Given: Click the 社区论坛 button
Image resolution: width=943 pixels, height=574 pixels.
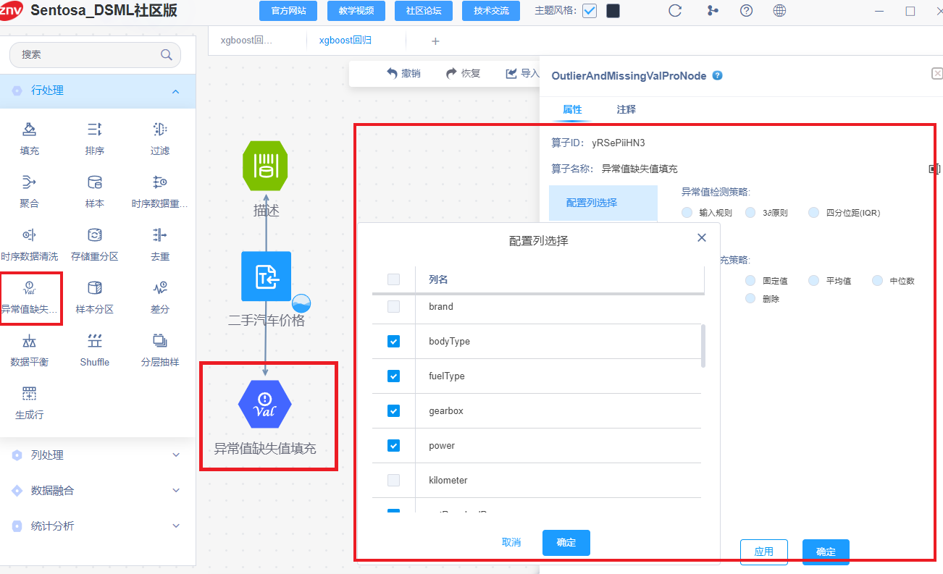Looking at the screenshot, I should click(x=424, y=11).
